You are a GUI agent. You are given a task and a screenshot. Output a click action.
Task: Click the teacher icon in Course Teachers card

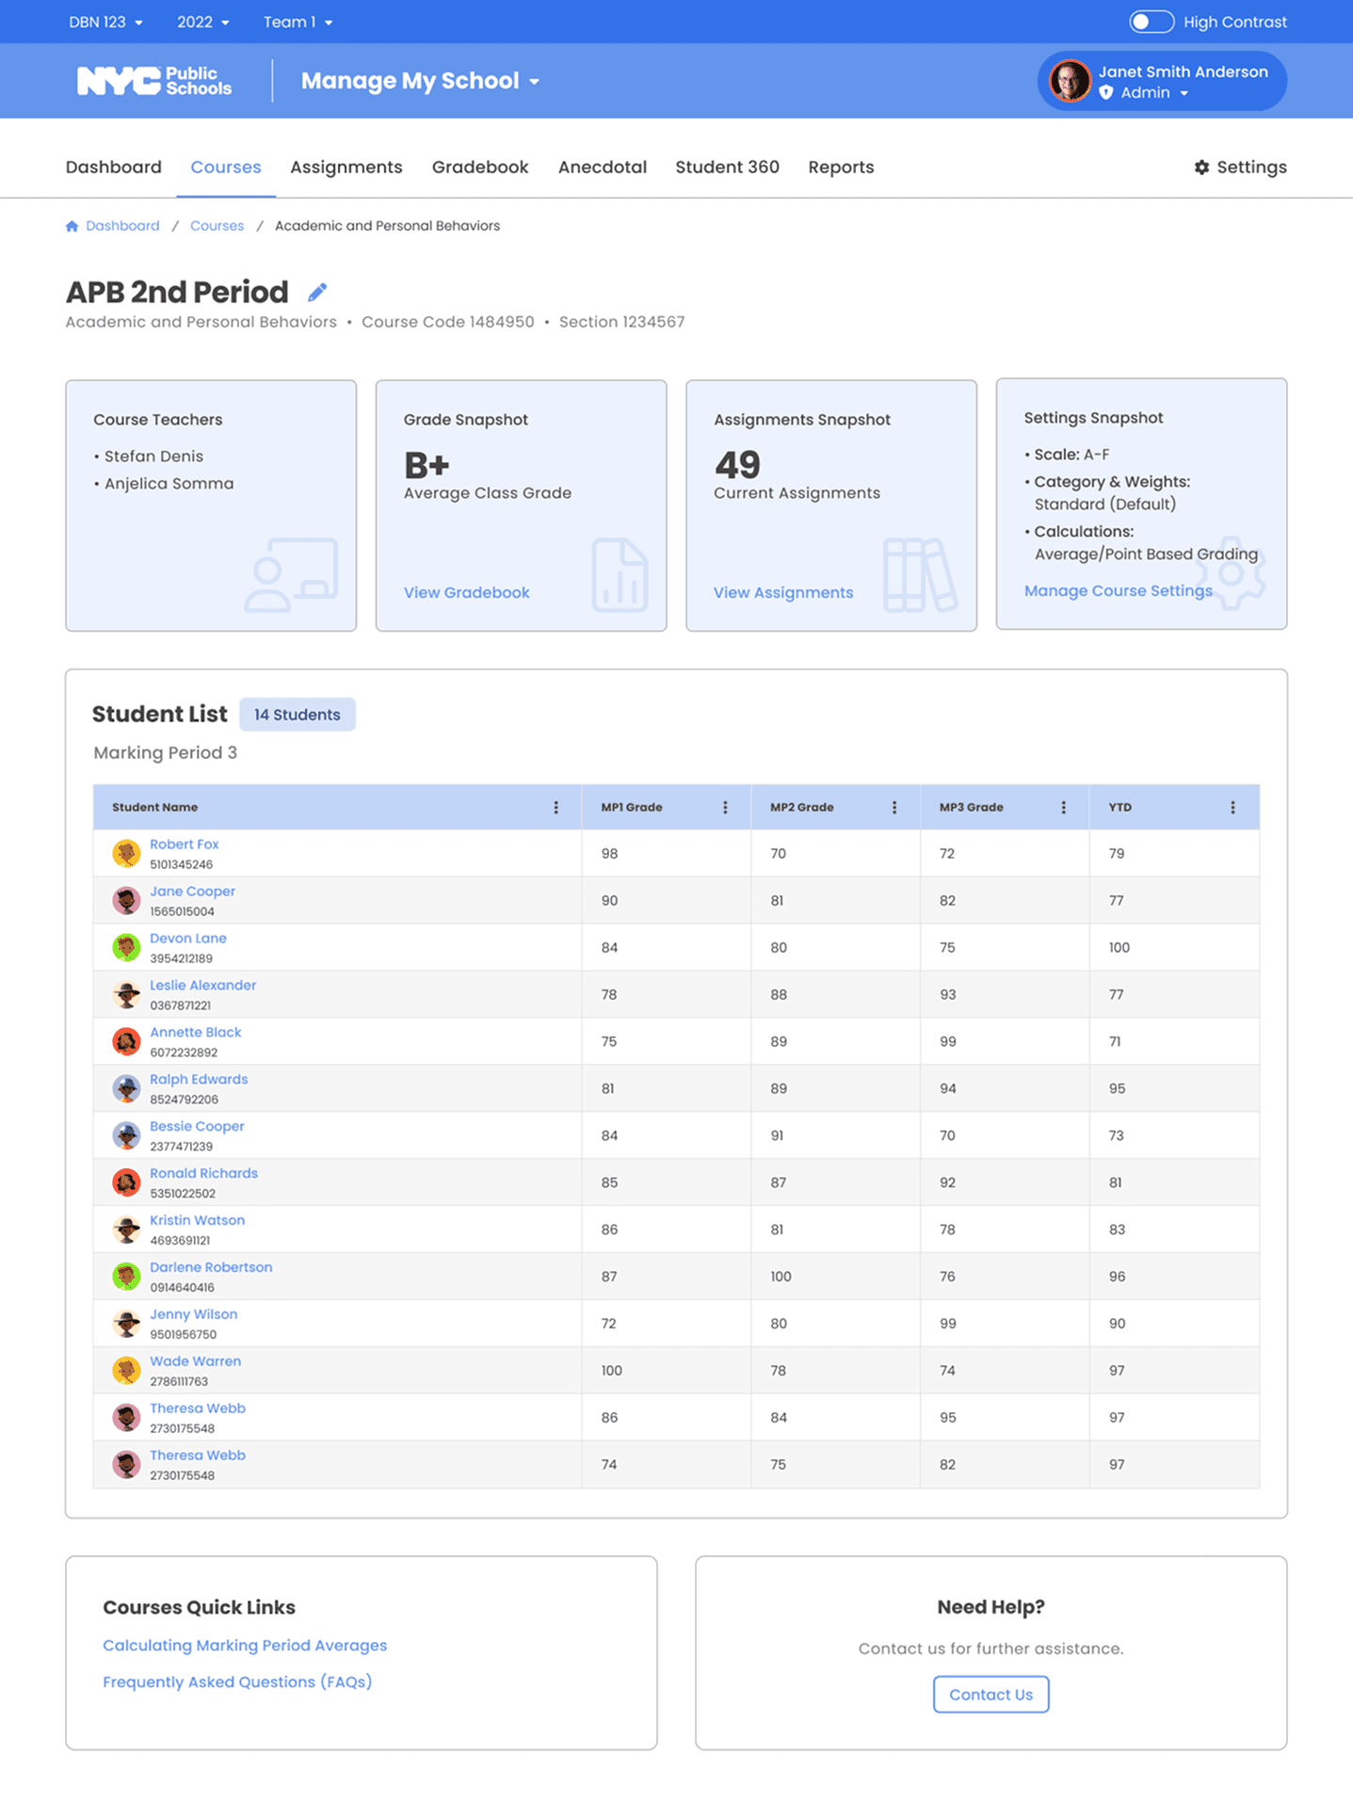291,574
